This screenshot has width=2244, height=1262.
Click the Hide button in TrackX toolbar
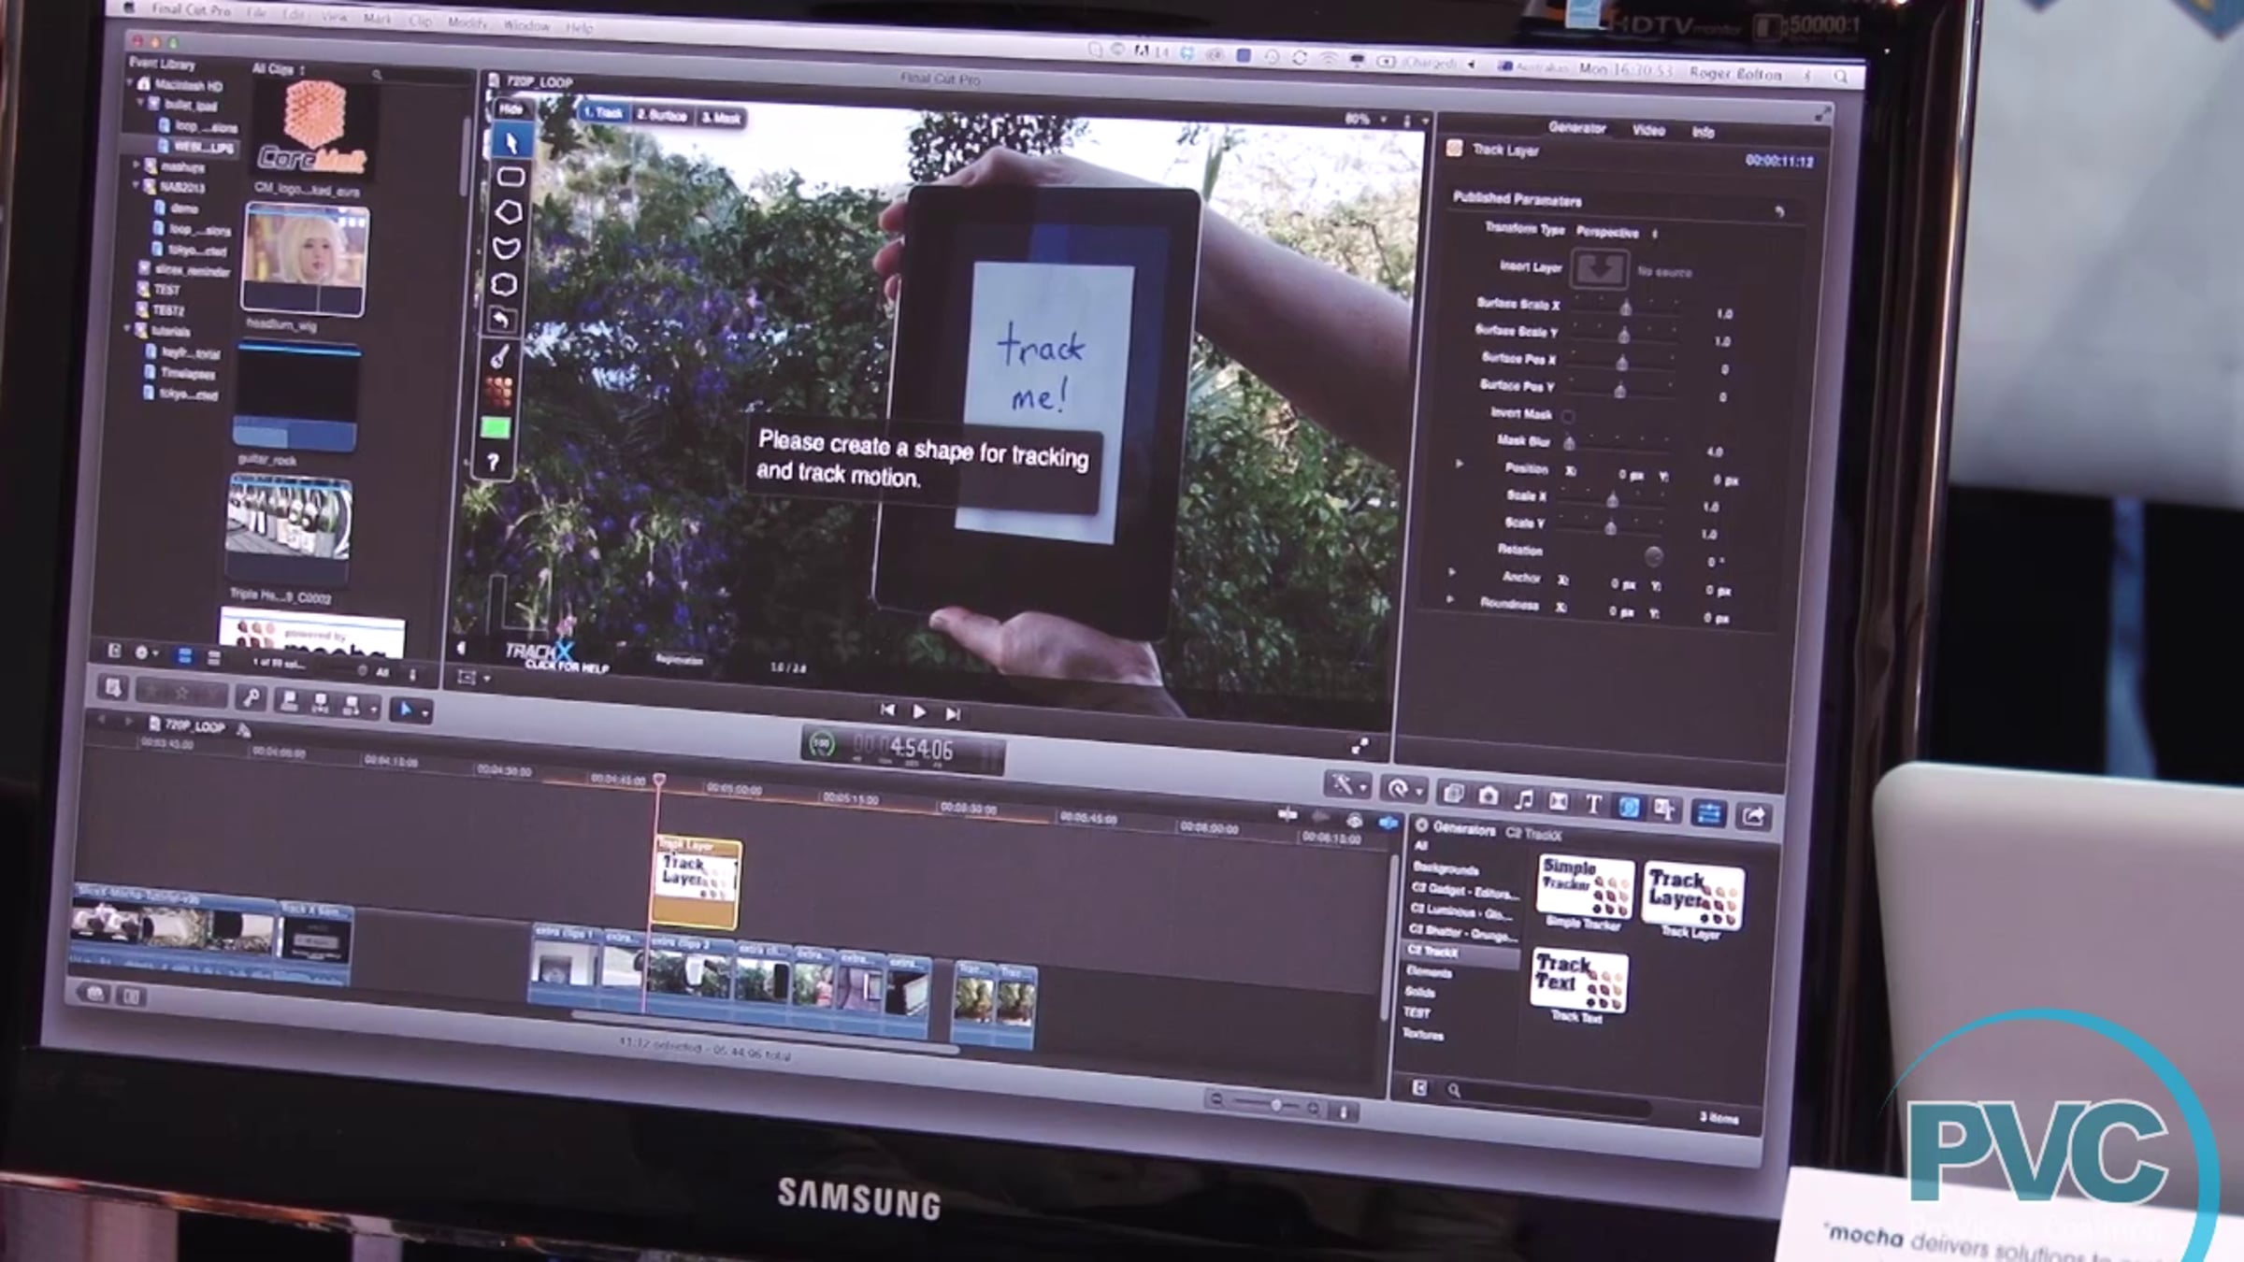point(511,109)
